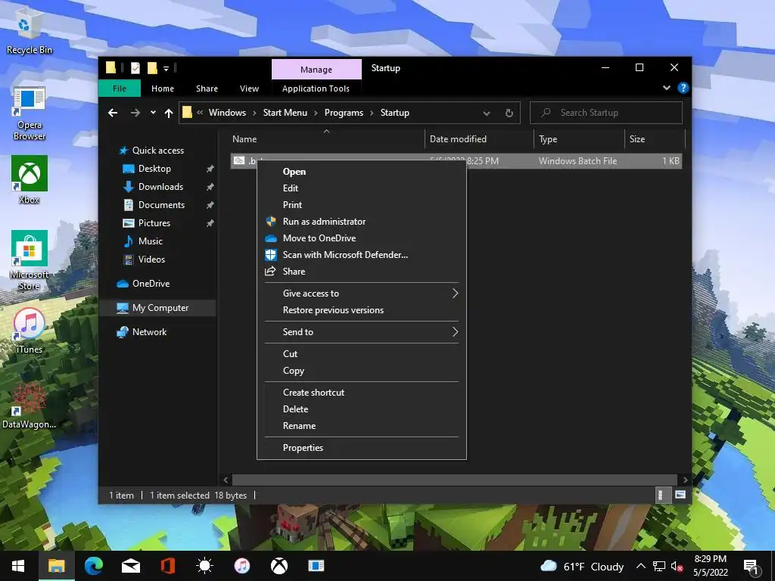Select Create shortcut option
Viewport: 775px width, 581px height.
pos(361,393)
